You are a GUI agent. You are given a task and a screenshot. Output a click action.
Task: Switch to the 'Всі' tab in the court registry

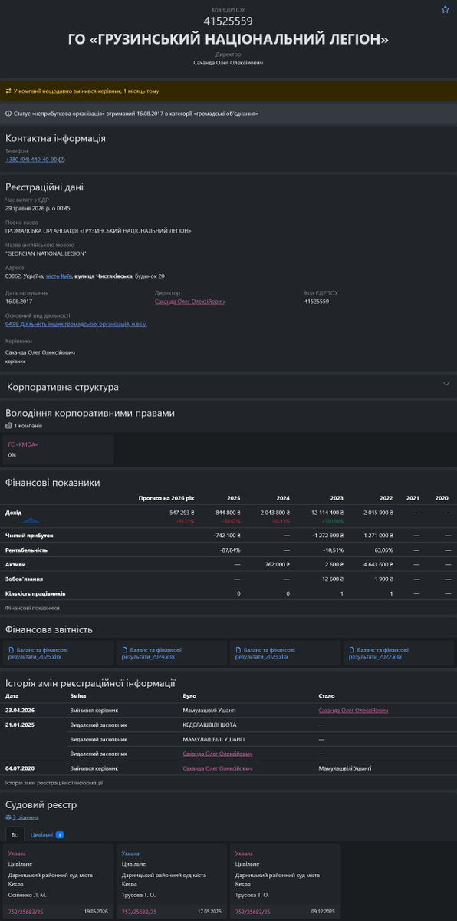[15, 834]
